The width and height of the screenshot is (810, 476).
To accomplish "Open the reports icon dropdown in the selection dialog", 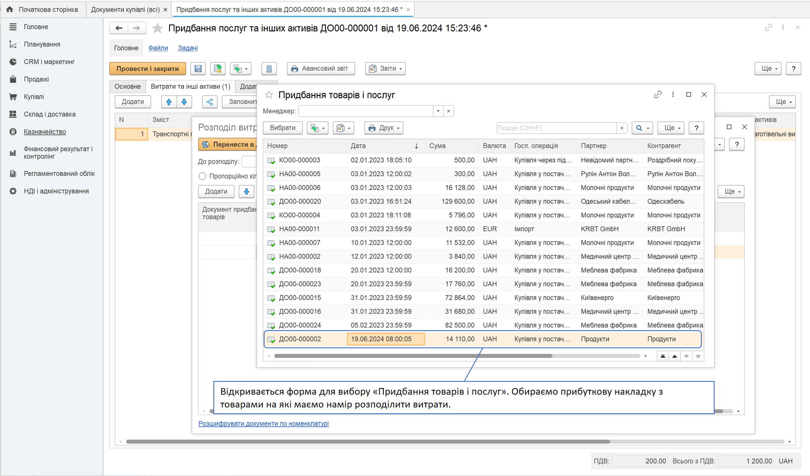I will [x=343, y=128].
